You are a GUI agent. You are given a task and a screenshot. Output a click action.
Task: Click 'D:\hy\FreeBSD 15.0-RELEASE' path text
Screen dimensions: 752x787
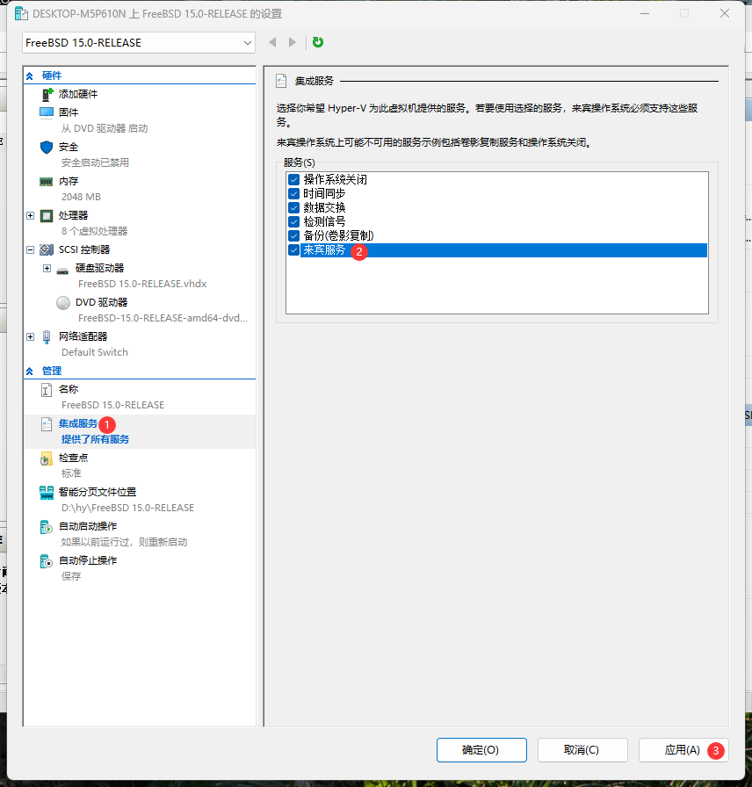click(128, 508)
